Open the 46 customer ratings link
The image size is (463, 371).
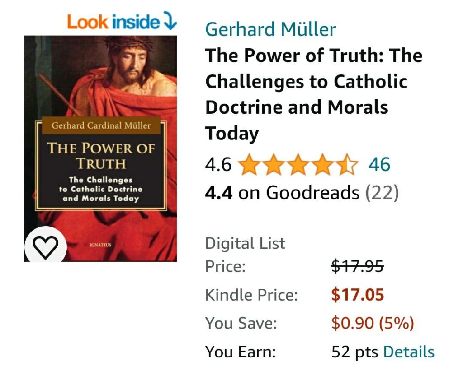click(379, 165)
